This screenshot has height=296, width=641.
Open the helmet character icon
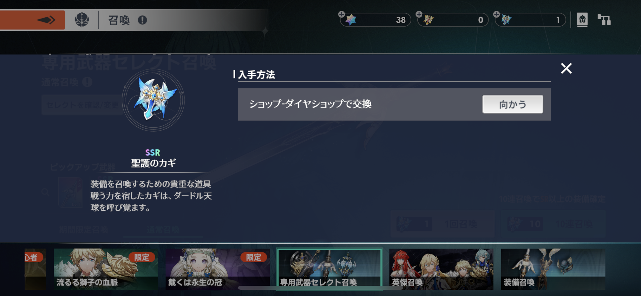point(582,20)
